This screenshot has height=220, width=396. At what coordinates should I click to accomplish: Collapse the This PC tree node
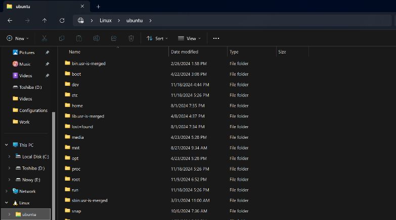6,145
